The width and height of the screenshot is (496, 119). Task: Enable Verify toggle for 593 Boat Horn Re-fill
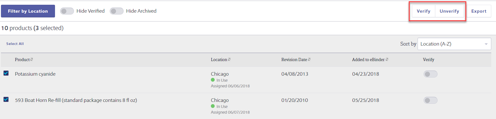click(430, 100)
